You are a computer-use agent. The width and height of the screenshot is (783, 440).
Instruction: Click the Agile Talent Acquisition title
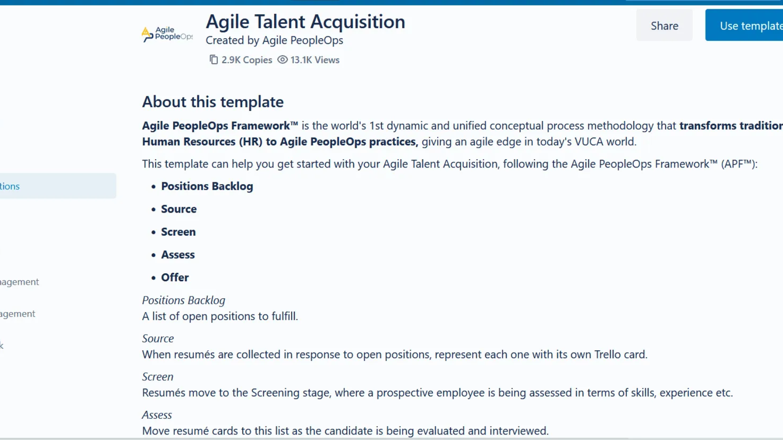pos(305,22)
